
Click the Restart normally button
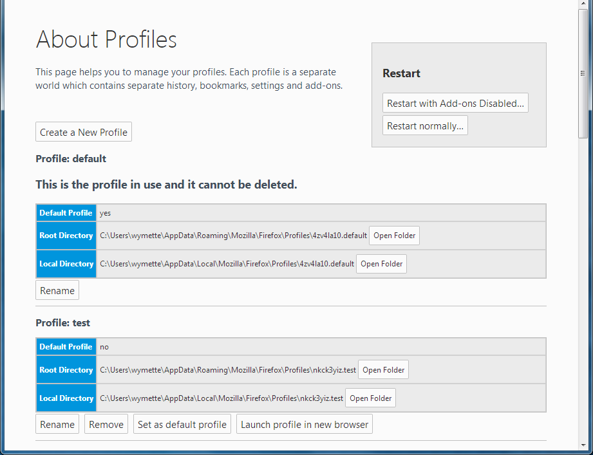click(425, 125)
